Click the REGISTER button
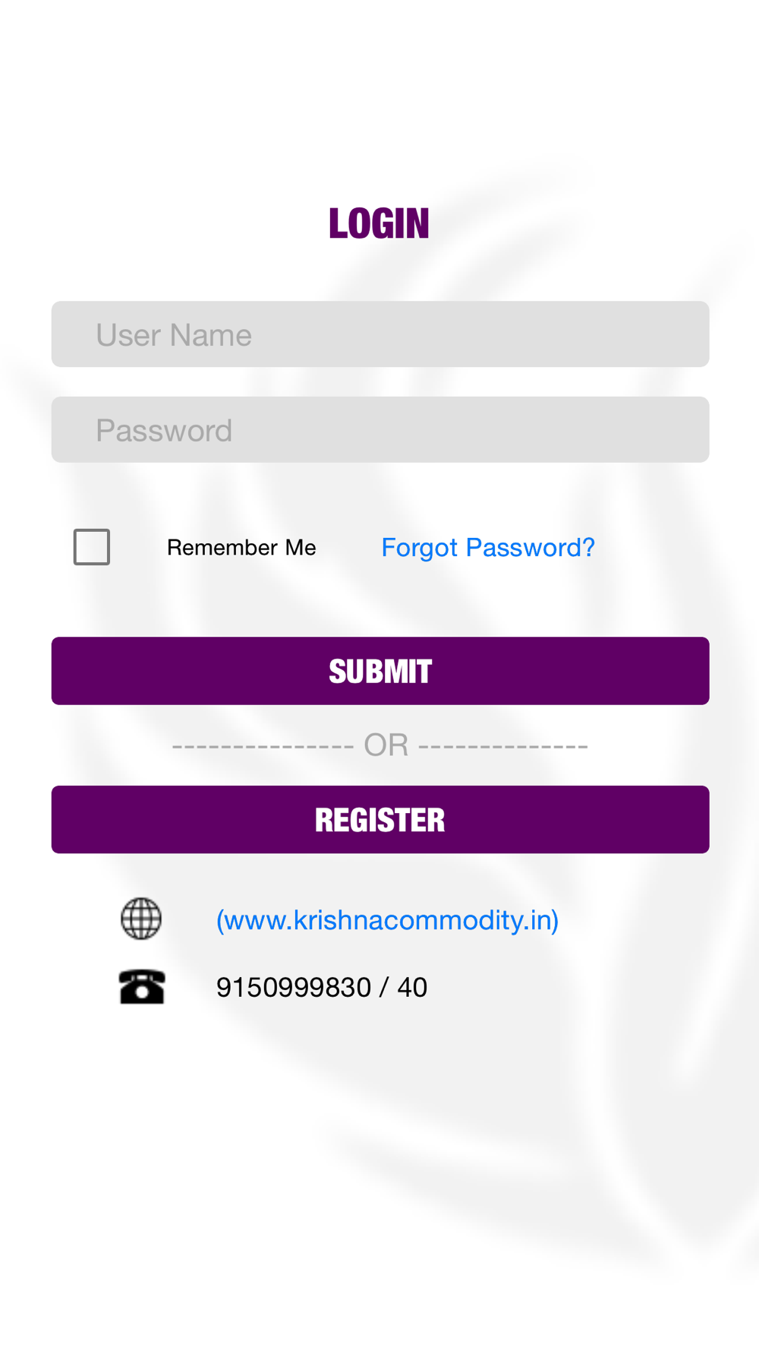Viewport: 759px width, 1351px height. 380,820
